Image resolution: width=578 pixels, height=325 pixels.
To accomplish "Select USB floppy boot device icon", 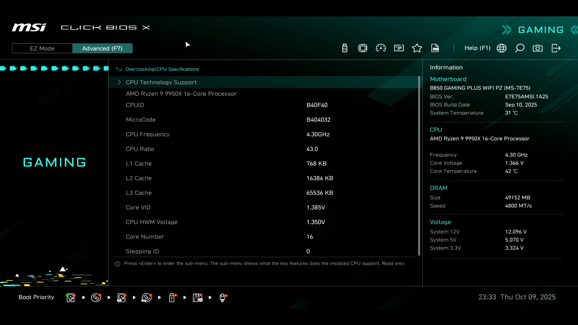I will point(198,298).
